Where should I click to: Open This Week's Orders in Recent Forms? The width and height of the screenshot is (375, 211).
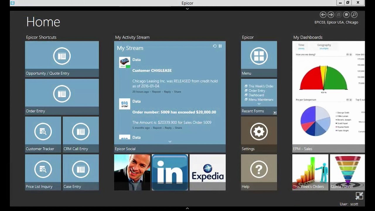coord(259,86)
